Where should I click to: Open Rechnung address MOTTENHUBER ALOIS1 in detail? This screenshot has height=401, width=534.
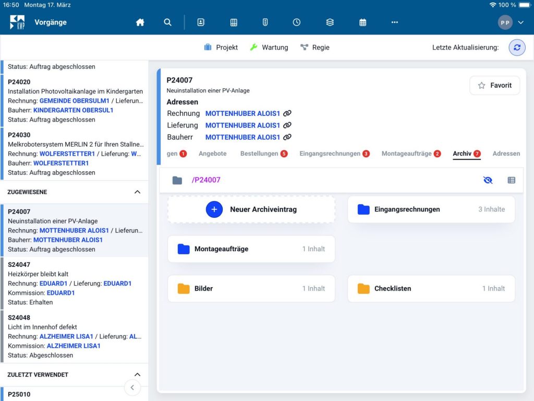click(242, 113)
